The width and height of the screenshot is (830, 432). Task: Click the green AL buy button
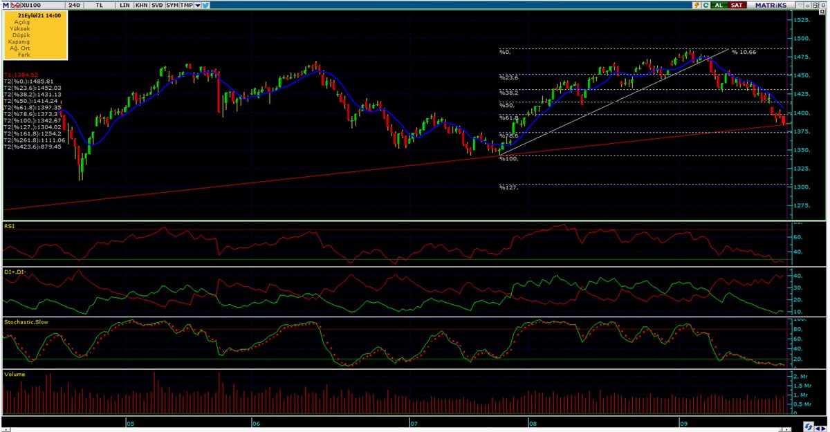719,6
